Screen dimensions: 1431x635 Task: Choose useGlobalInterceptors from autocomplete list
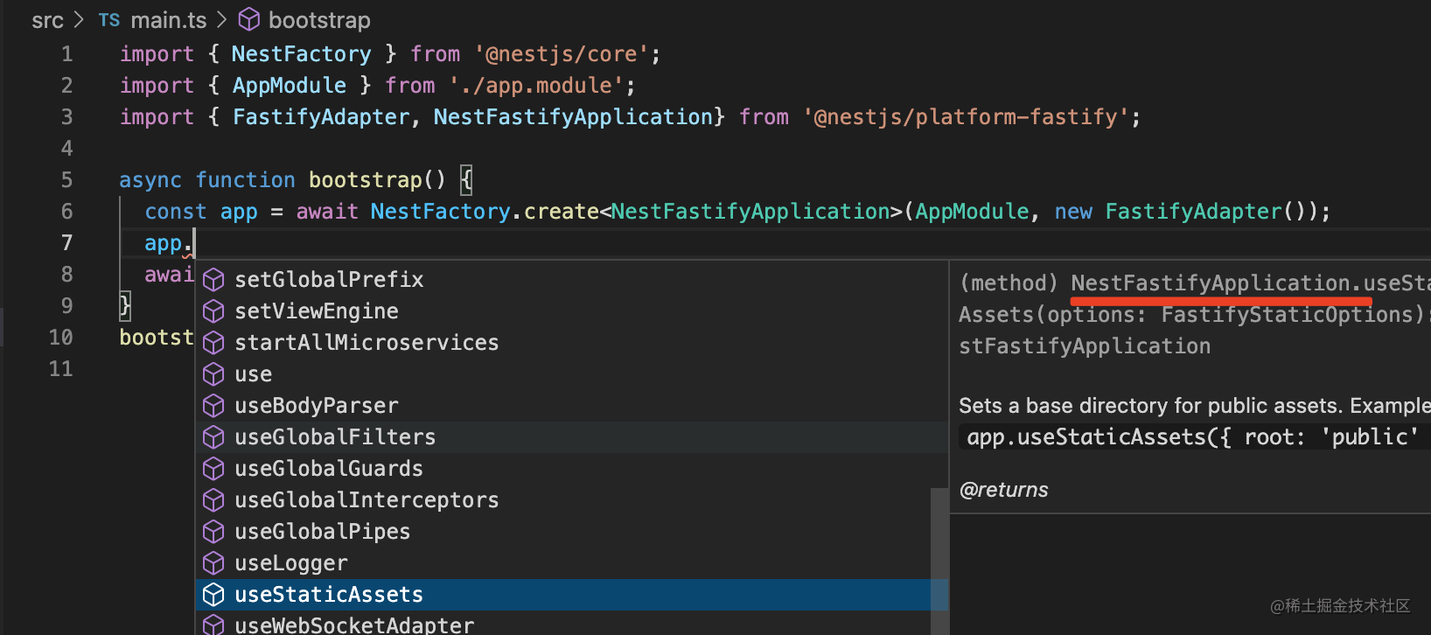[x=571, y=500]
